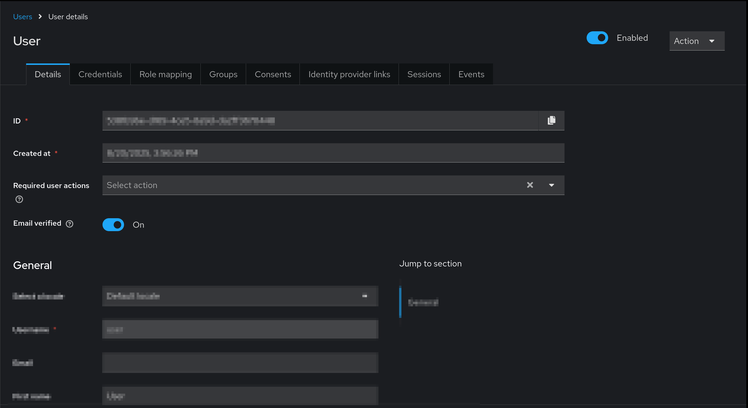Switch to the Credentials tab

pyautogui.click(x=100, y=74)
